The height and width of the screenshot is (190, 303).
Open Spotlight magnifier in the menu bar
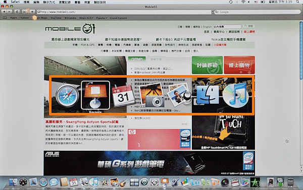[298, 2]
